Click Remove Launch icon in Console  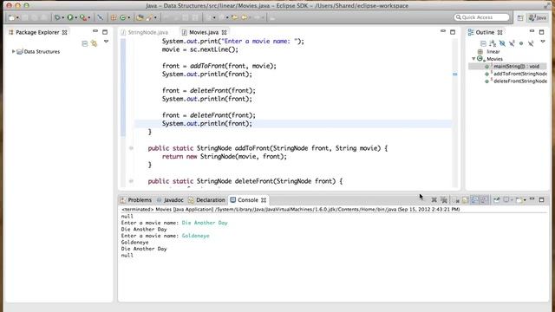pos(434,200)
